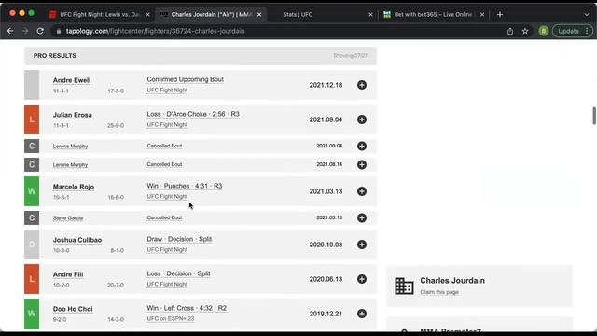Open Andre Ewell fighter link
597x336 pixels.
(x=72, y=80)
